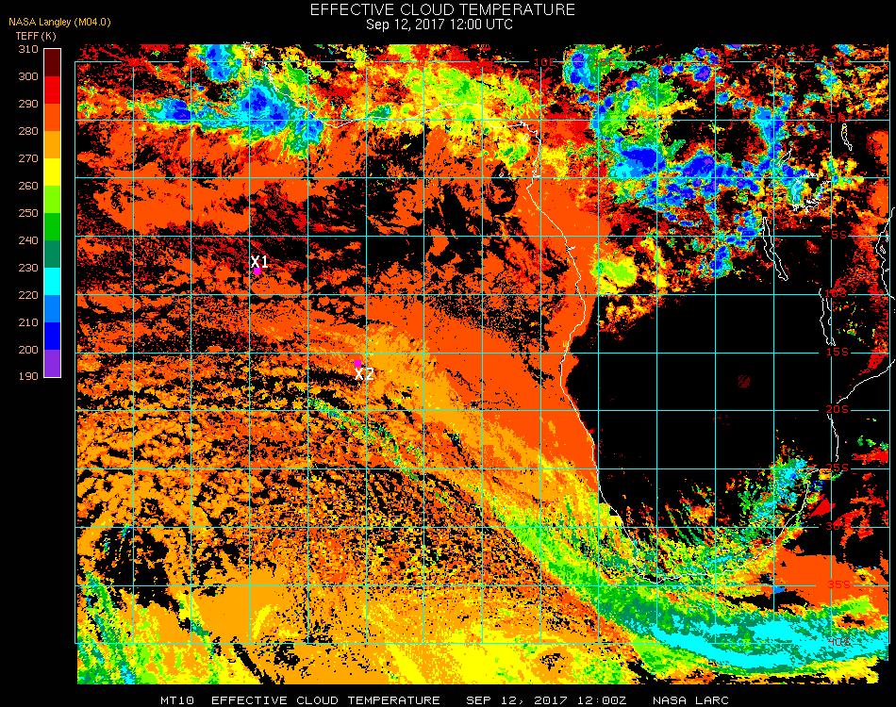Viewport: 896px width, 707px height.
Task: Click the '10S' latitude label
Action: point(837,293)
